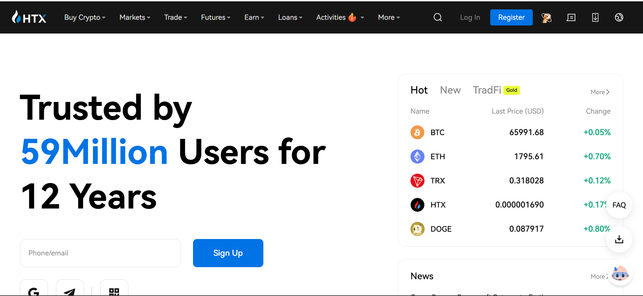Click the +0.80% change value
This screenshot has width=643, height=296.
[597, 229]
